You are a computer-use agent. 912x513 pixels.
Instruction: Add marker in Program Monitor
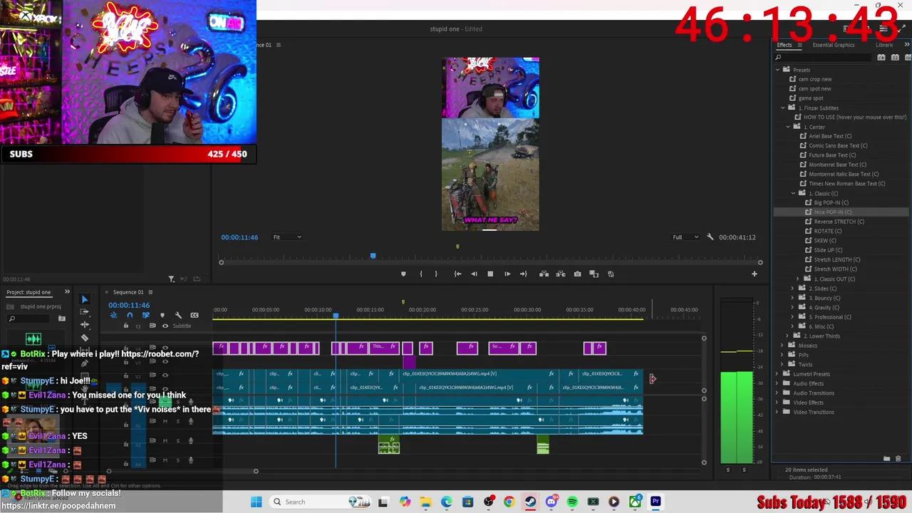403,274
